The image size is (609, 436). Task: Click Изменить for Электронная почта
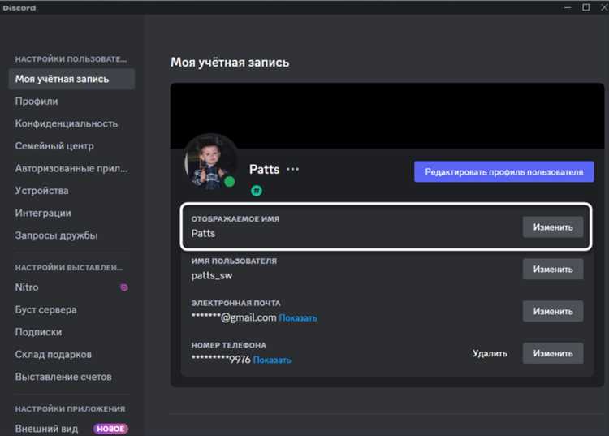coord(553,312)
